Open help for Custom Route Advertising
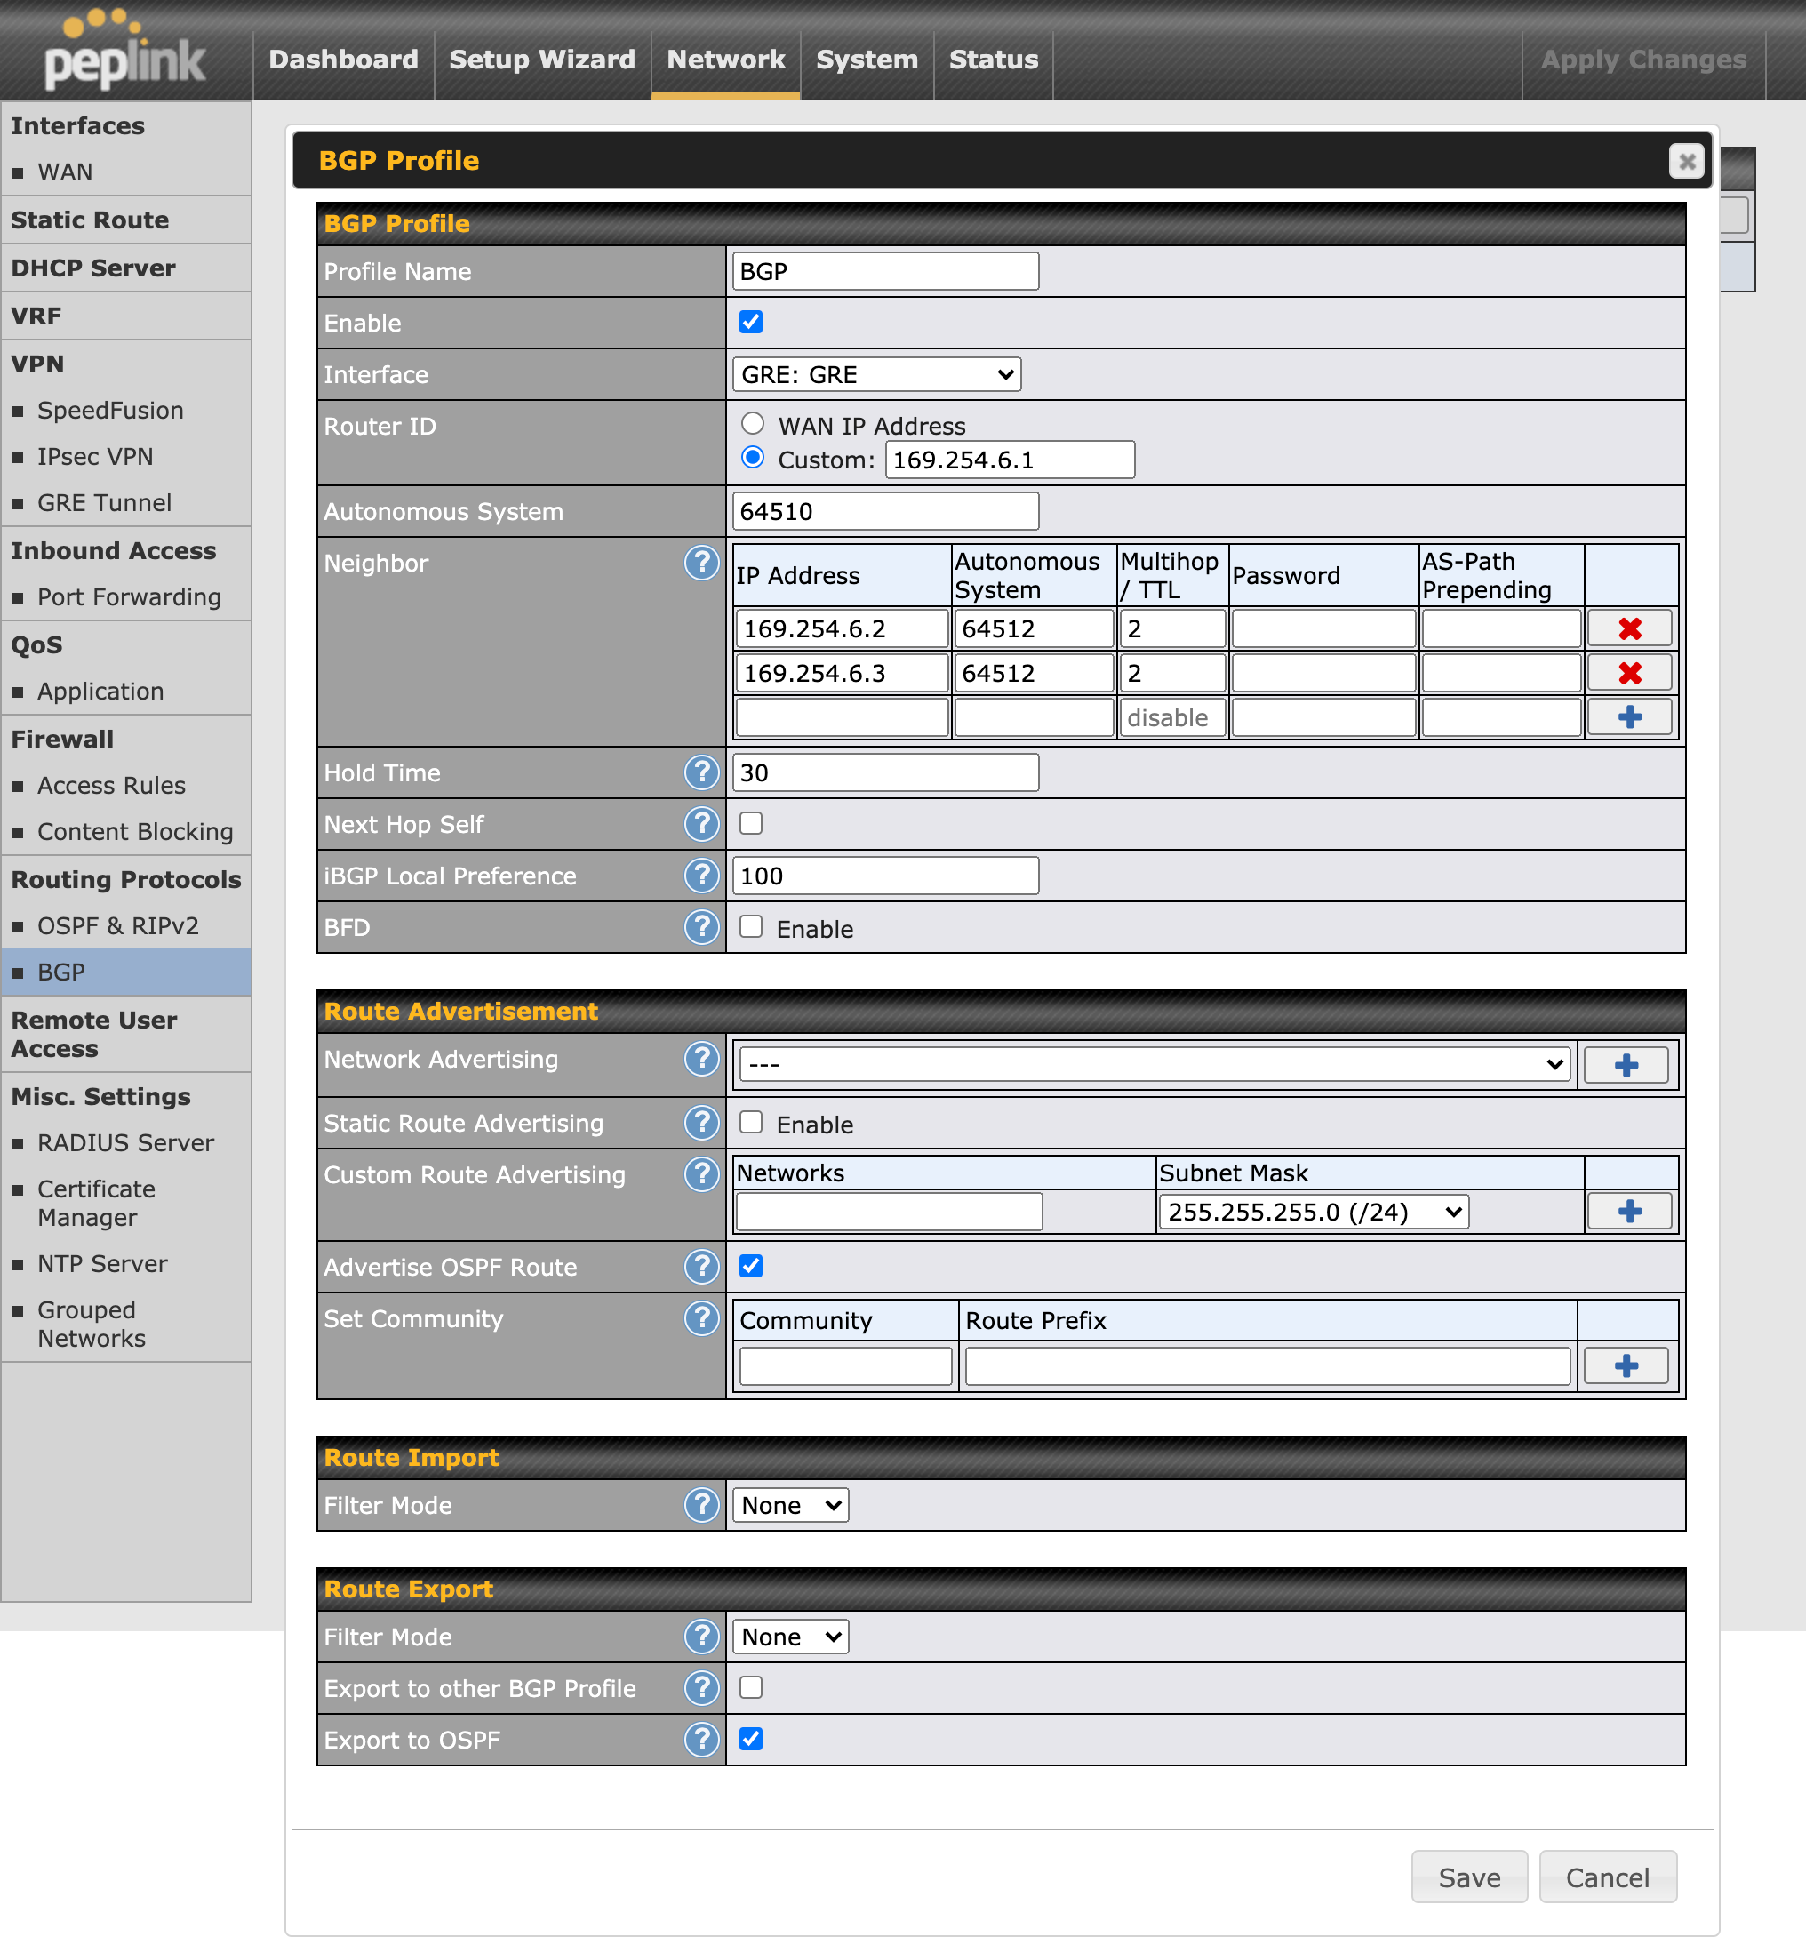The image size is (1806, 1937). (x=701, y=1175)
